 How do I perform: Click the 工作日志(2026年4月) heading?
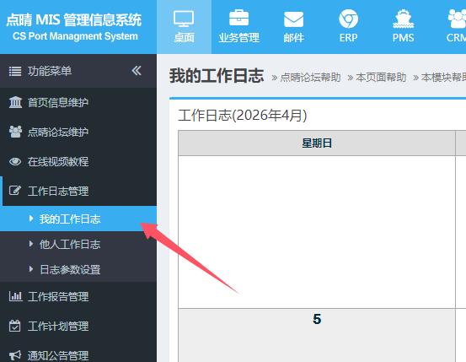click(242, 116)
